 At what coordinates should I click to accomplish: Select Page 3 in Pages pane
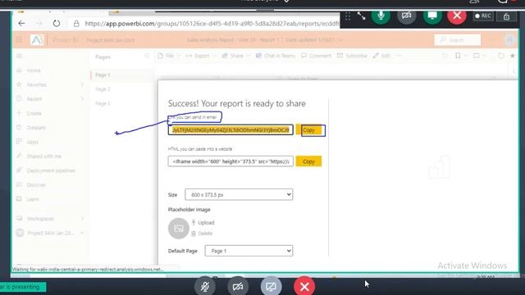click(x=103, y=104)
